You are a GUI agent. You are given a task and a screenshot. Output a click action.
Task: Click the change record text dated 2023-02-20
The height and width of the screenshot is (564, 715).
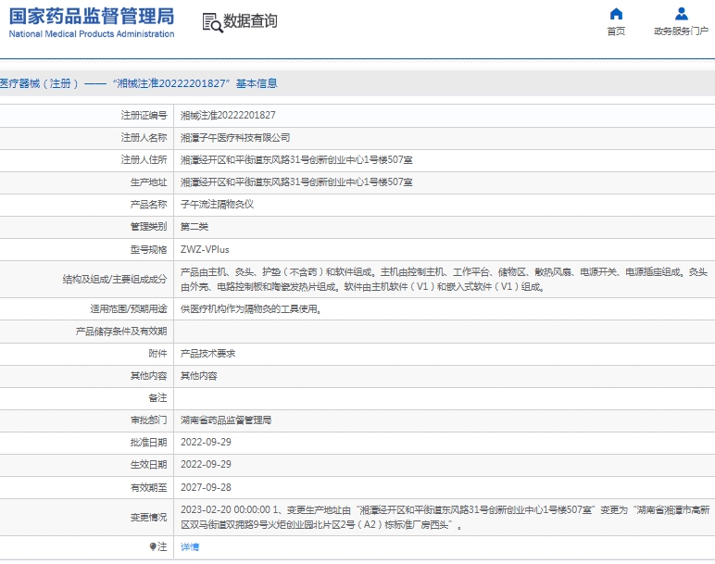[445, 517]
